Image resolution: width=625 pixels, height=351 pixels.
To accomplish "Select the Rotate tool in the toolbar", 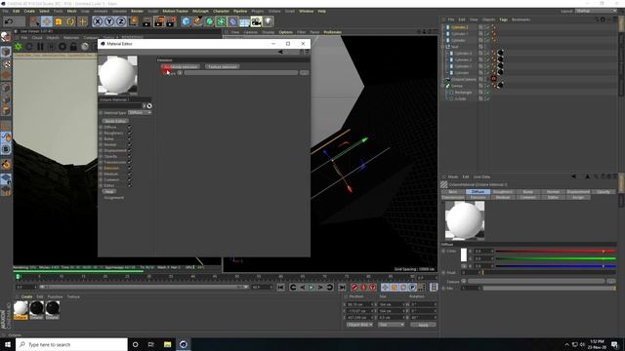I will (70, 21).
